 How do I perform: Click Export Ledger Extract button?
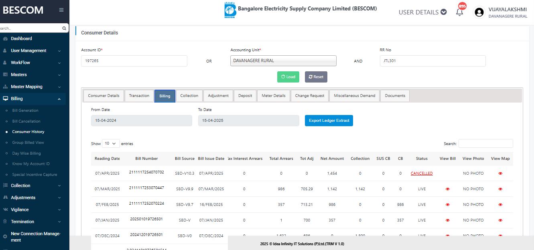pos(329,121)
